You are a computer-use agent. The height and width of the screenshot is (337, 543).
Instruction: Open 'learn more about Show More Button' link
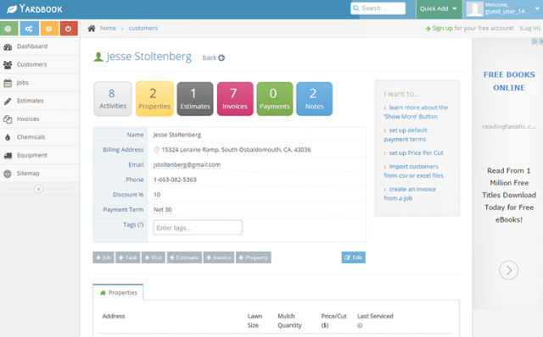click(x=416, y=112)
